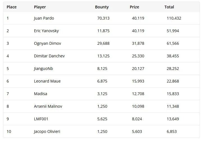Select the Bounty column header
Screen dimensions: 203x141
click(102, 7)
